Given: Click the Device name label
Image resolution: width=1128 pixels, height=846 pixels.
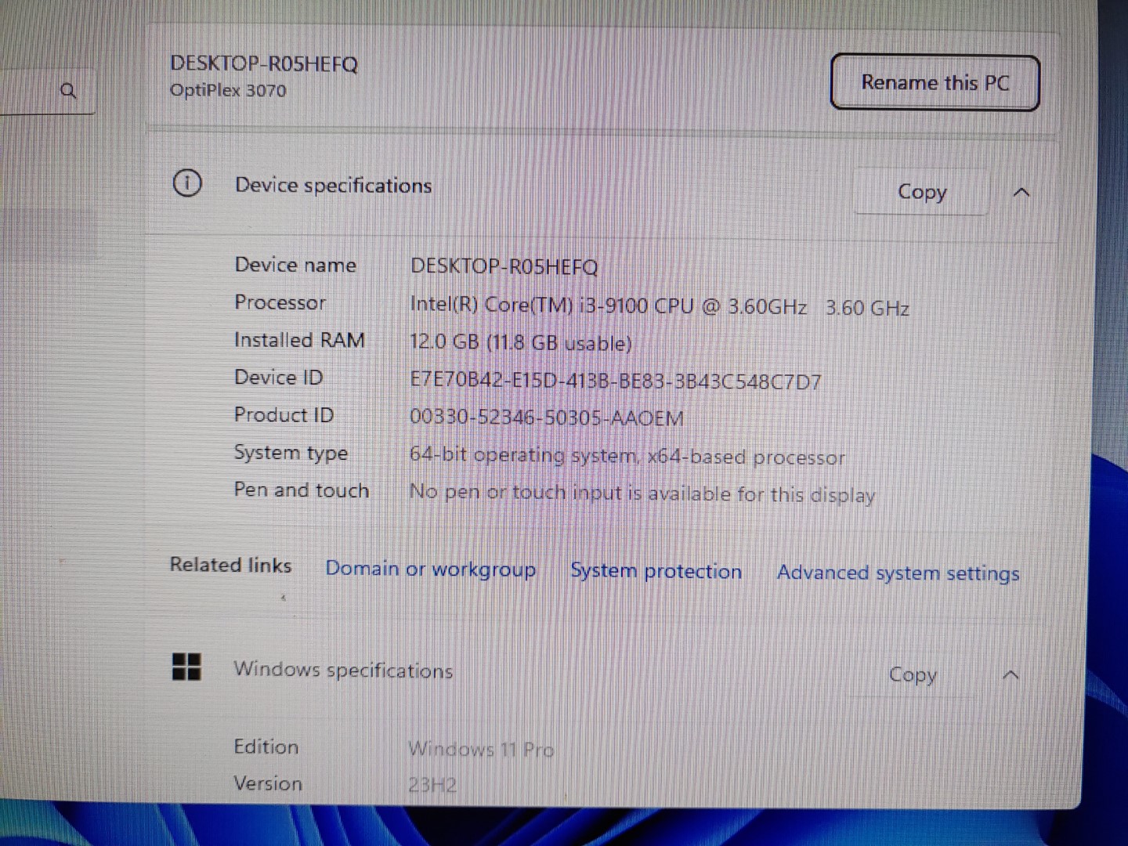Looking at the screenshot, I should click(x=295, y=265).
